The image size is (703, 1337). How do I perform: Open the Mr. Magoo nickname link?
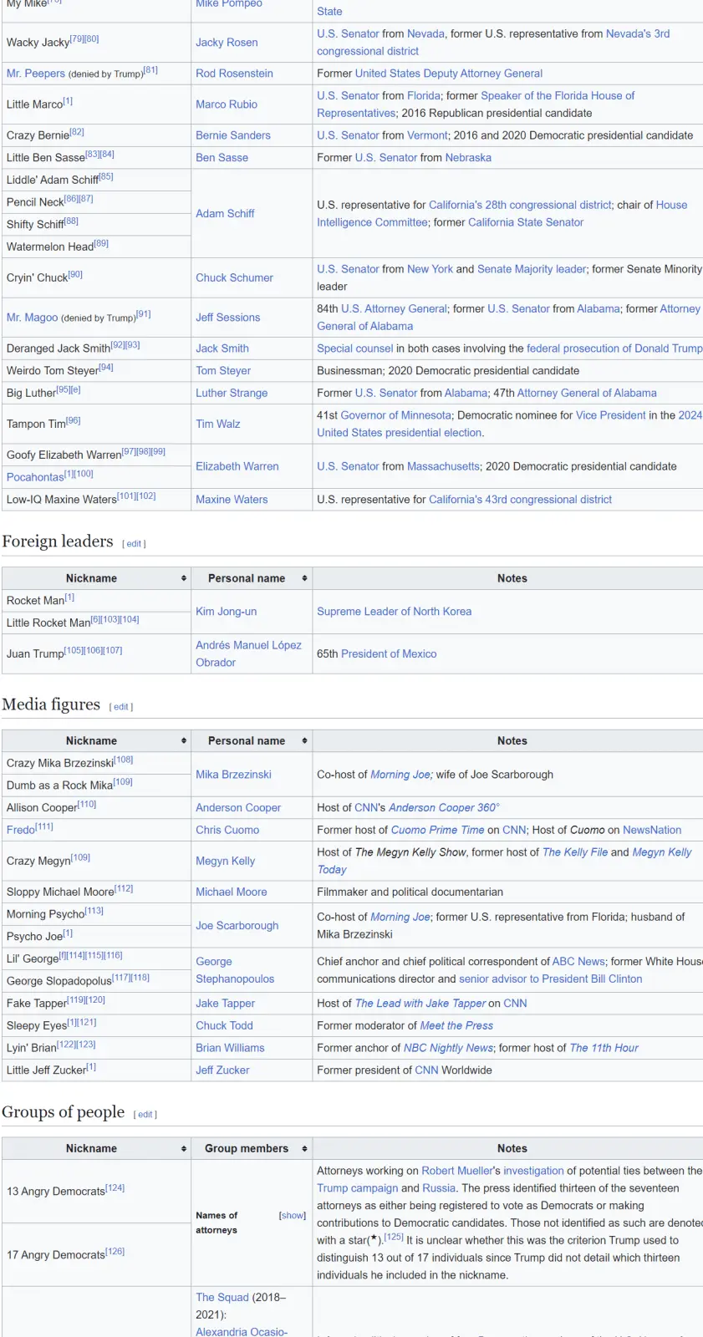32,318
